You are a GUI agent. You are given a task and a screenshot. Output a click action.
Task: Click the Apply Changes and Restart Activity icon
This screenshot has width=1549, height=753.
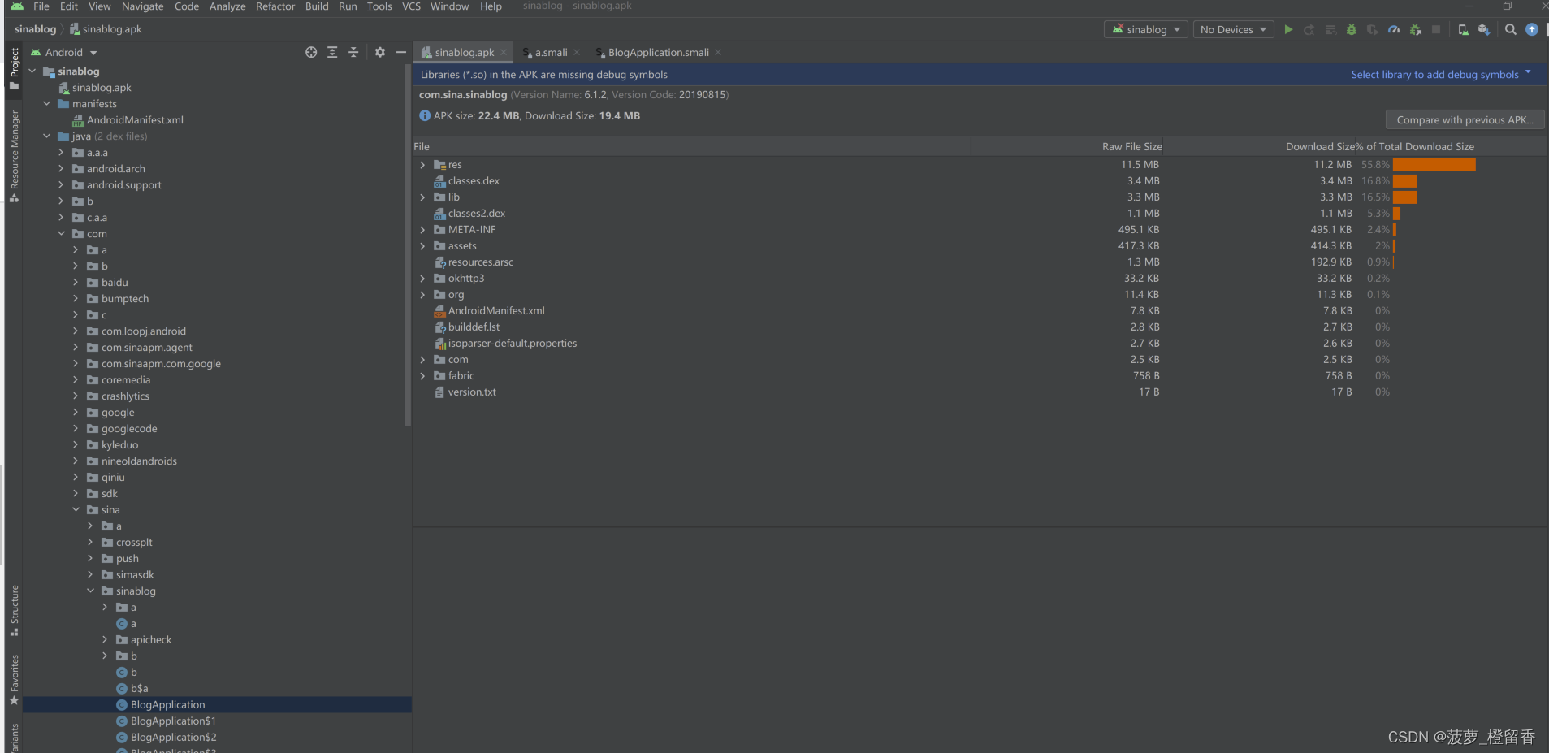click(x=1309, y=29)
